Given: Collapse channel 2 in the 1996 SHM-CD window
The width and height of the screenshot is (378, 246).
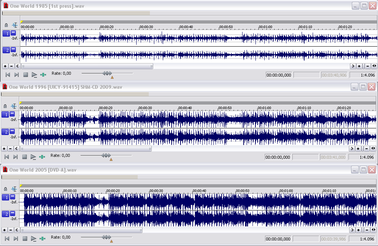Looking at the screenshot, I should click(x=12, y=131).
